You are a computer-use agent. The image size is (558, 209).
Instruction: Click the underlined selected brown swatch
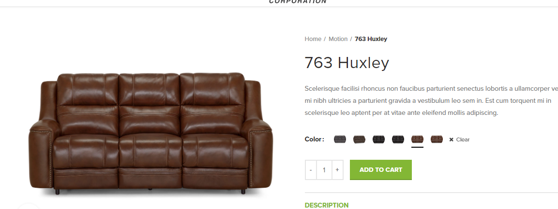pyautogui.click(x=418, y=139)
